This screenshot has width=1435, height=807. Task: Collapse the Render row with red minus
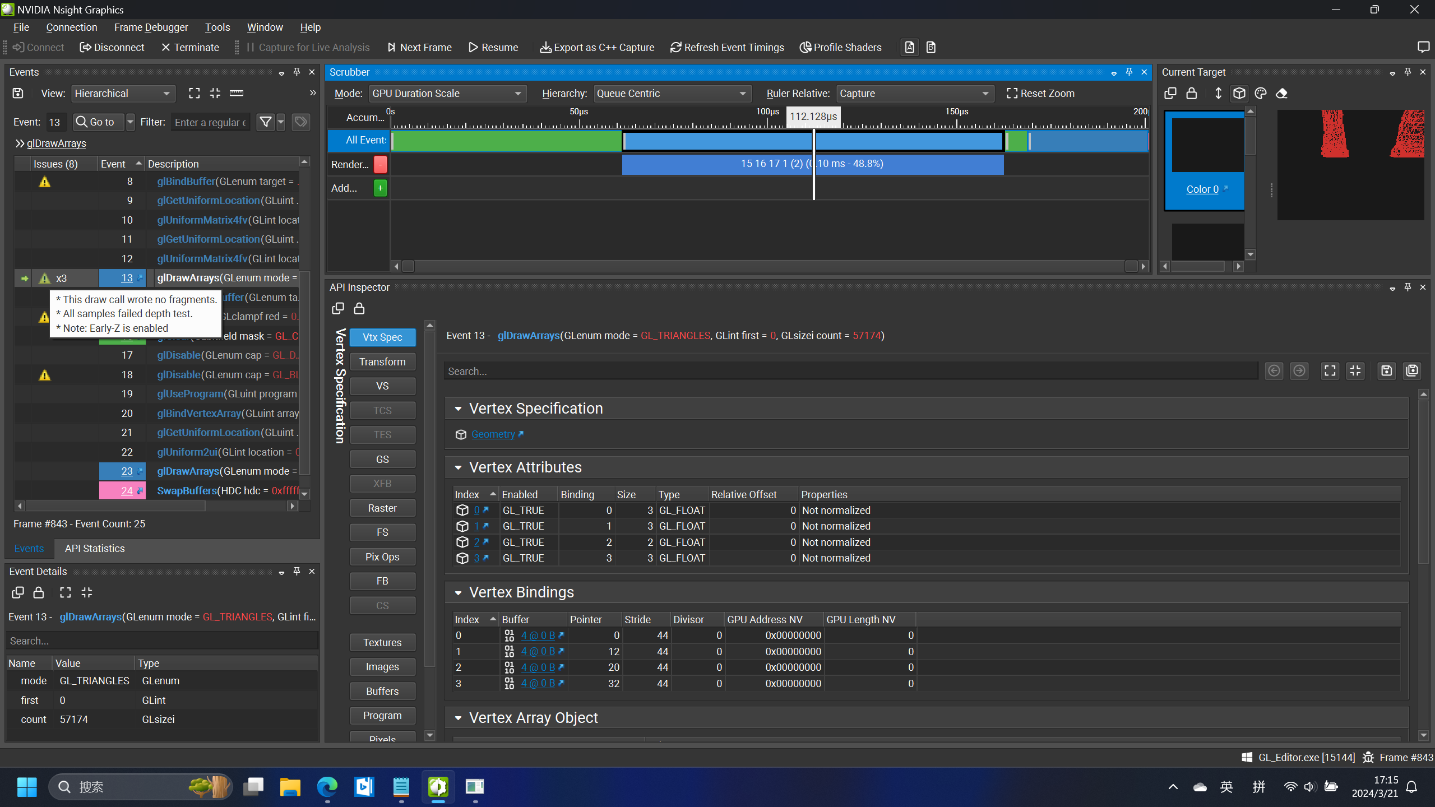tap(380, 164)
